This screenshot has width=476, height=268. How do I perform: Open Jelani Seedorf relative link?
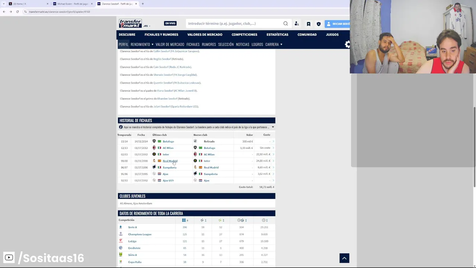[161, 106]
